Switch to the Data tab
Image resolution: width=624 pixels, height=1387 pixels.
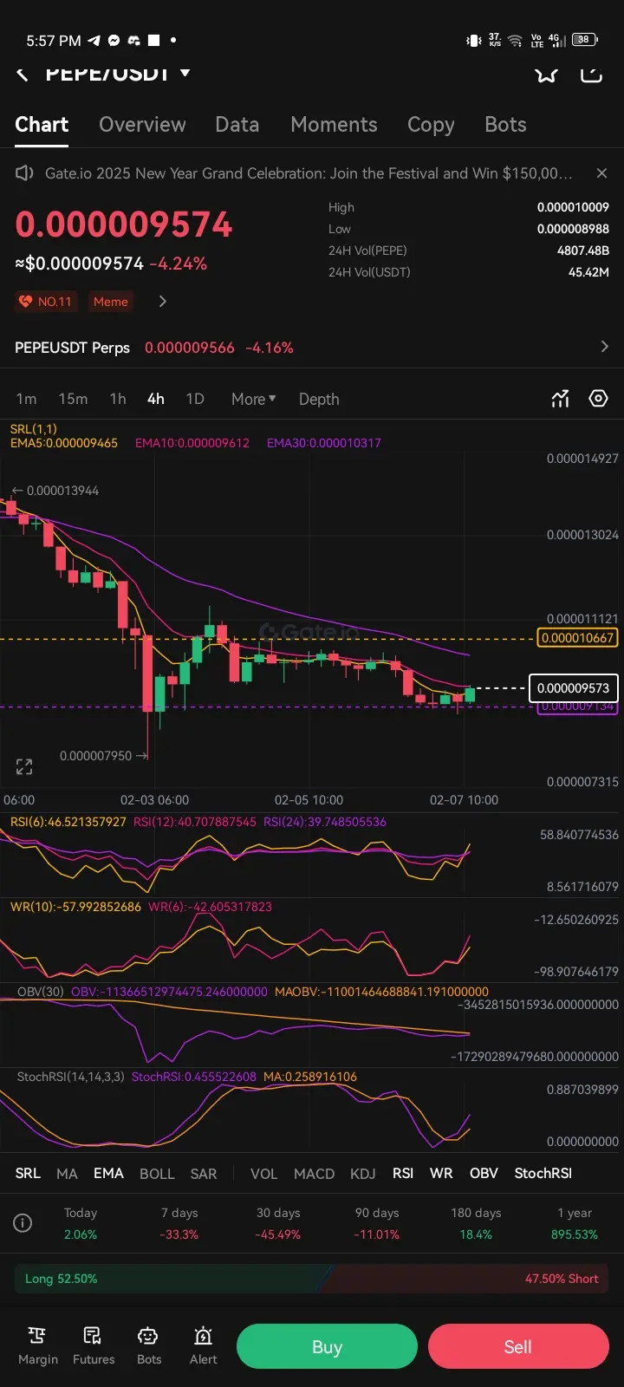point(237,125)
